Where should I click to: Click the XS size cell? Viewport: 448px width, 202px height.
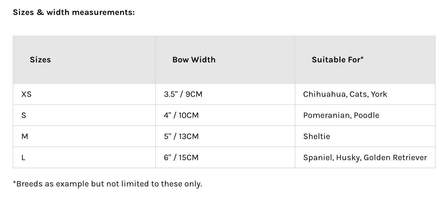[26, 94]
